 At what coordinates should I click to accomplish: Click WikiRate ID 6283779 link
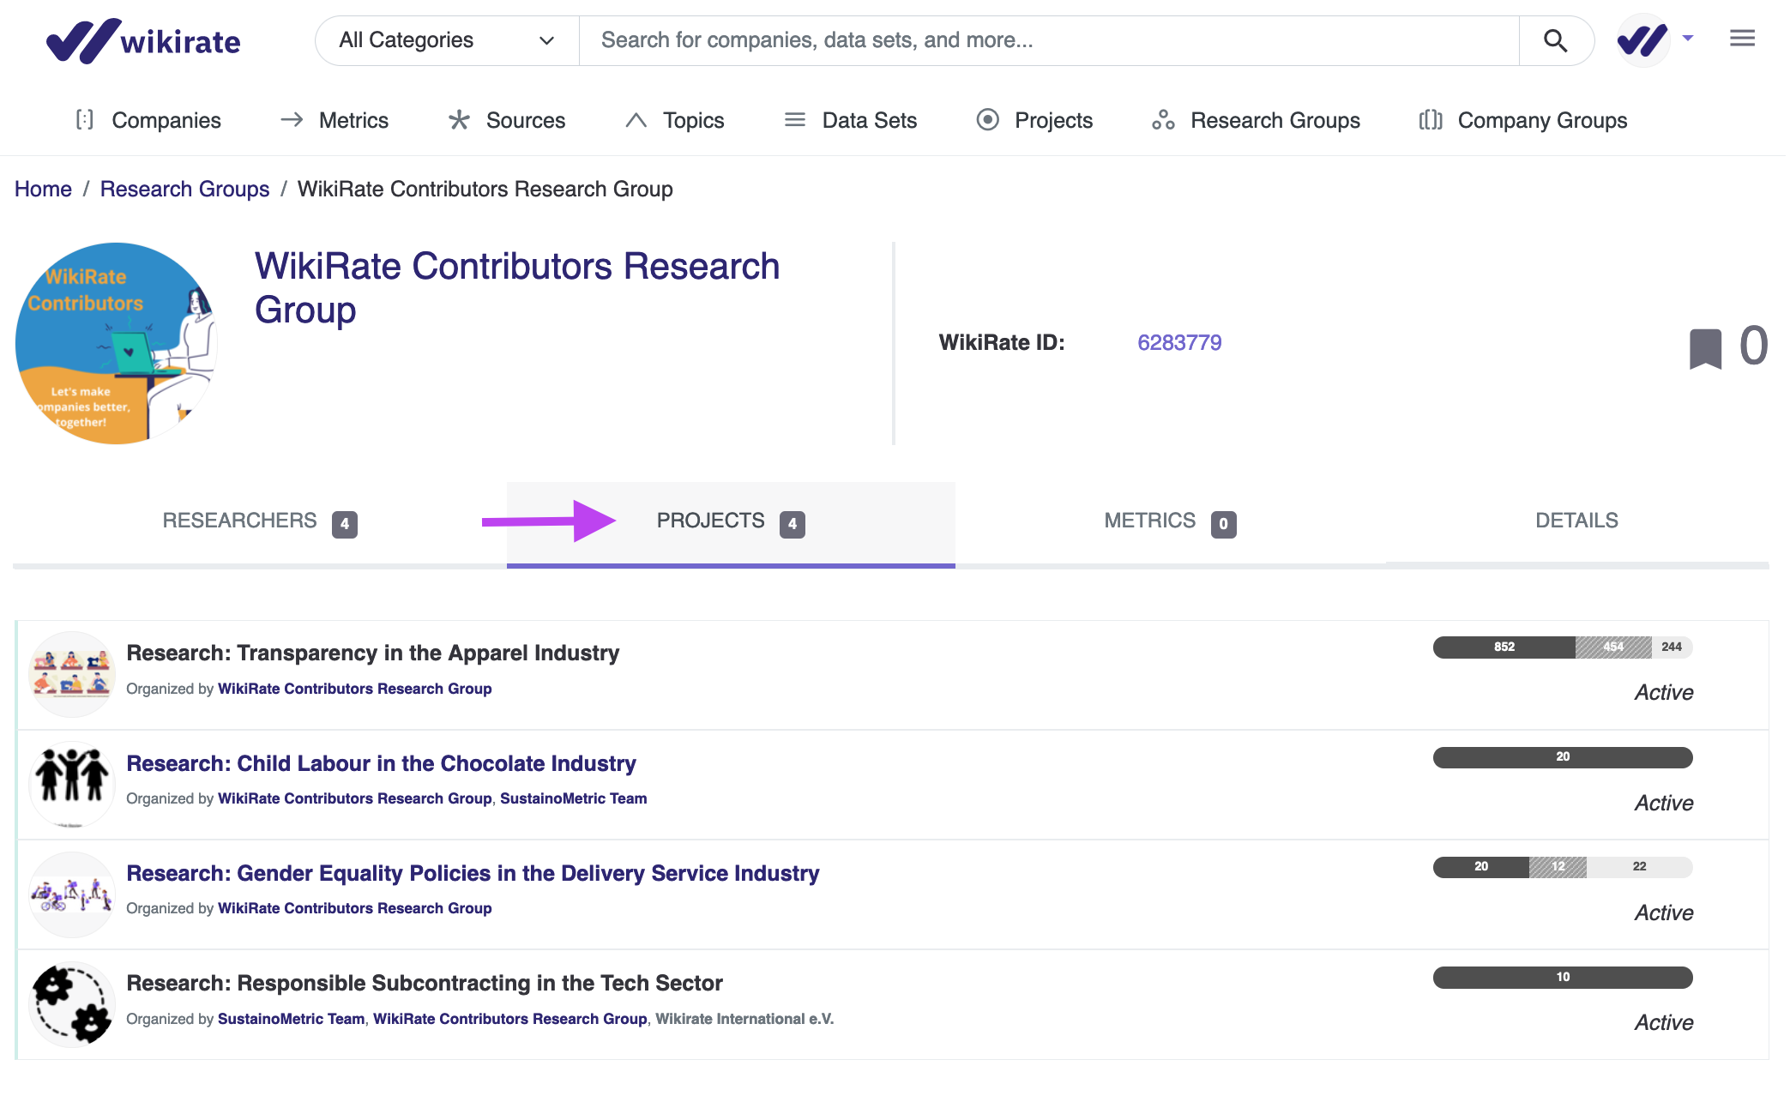[1179, 342]
